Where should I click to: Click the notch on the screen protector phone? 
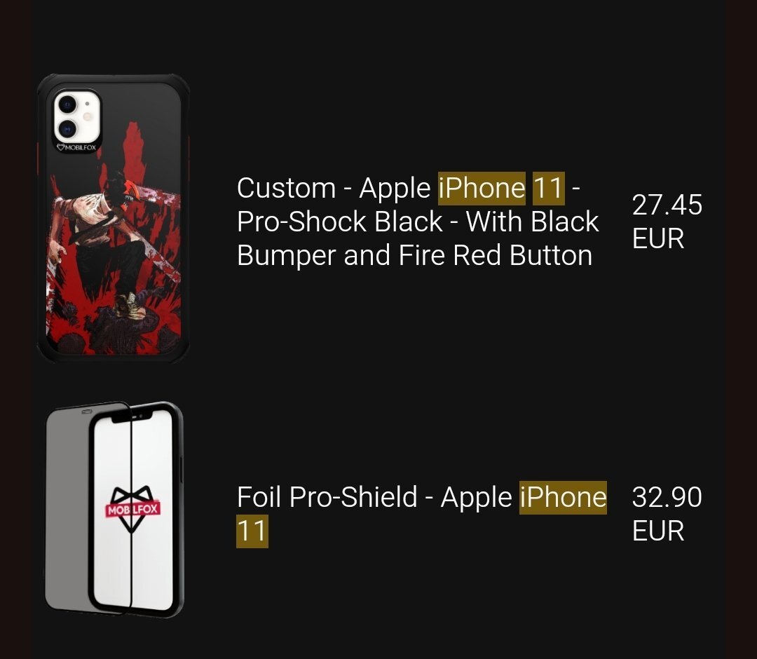click(132, 416)
